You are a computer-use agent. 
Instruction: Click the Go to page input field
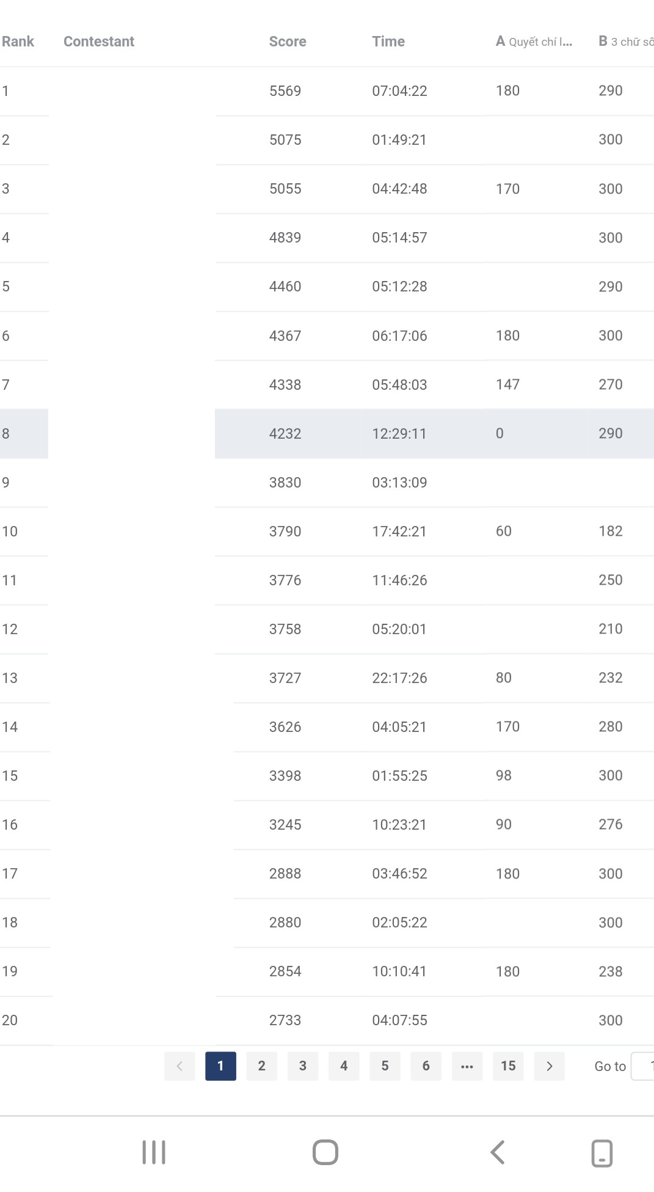[x=644, y=1066]
